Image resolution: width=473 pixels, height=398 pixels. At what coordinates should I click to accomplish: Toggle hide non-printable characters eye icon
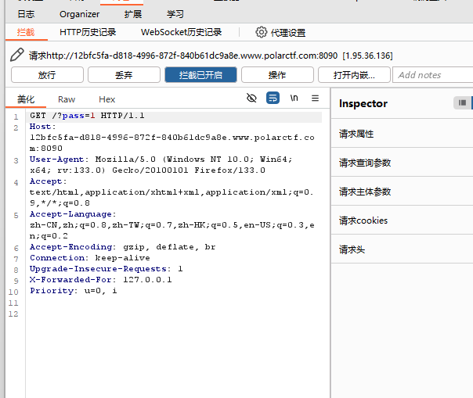251,98
